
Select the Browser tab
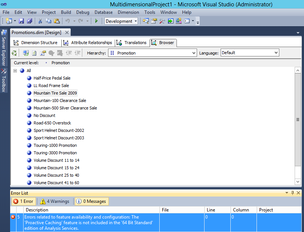[163, 43]
